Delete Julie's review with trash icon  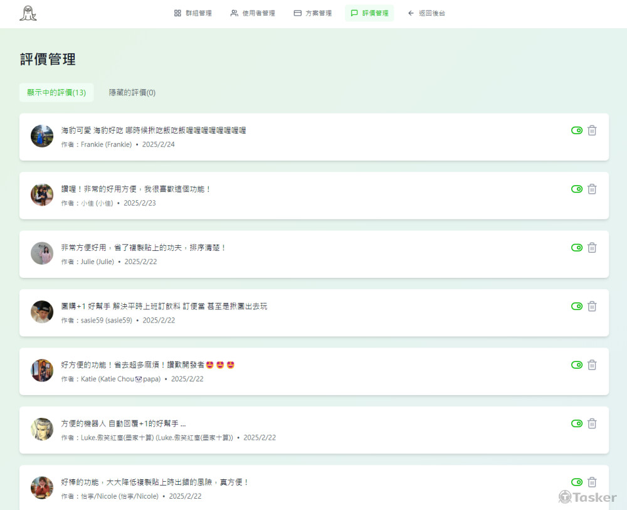[x=592, y=248]
